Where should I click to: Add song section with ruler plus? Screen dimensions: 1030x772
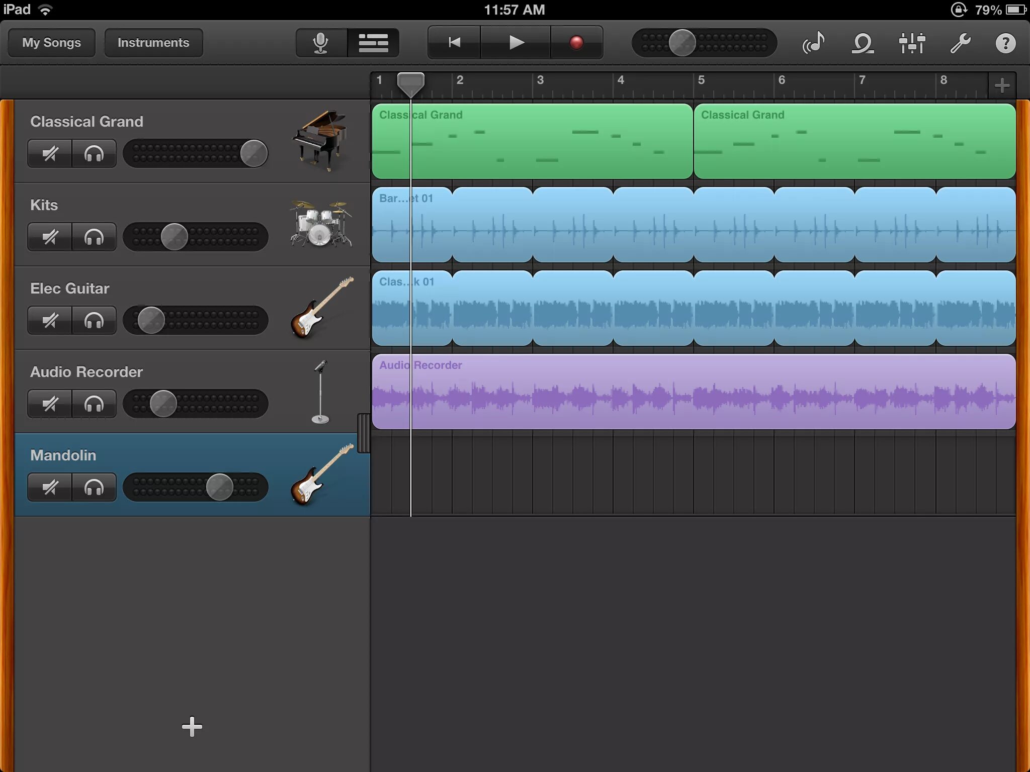pos(1002,85)
